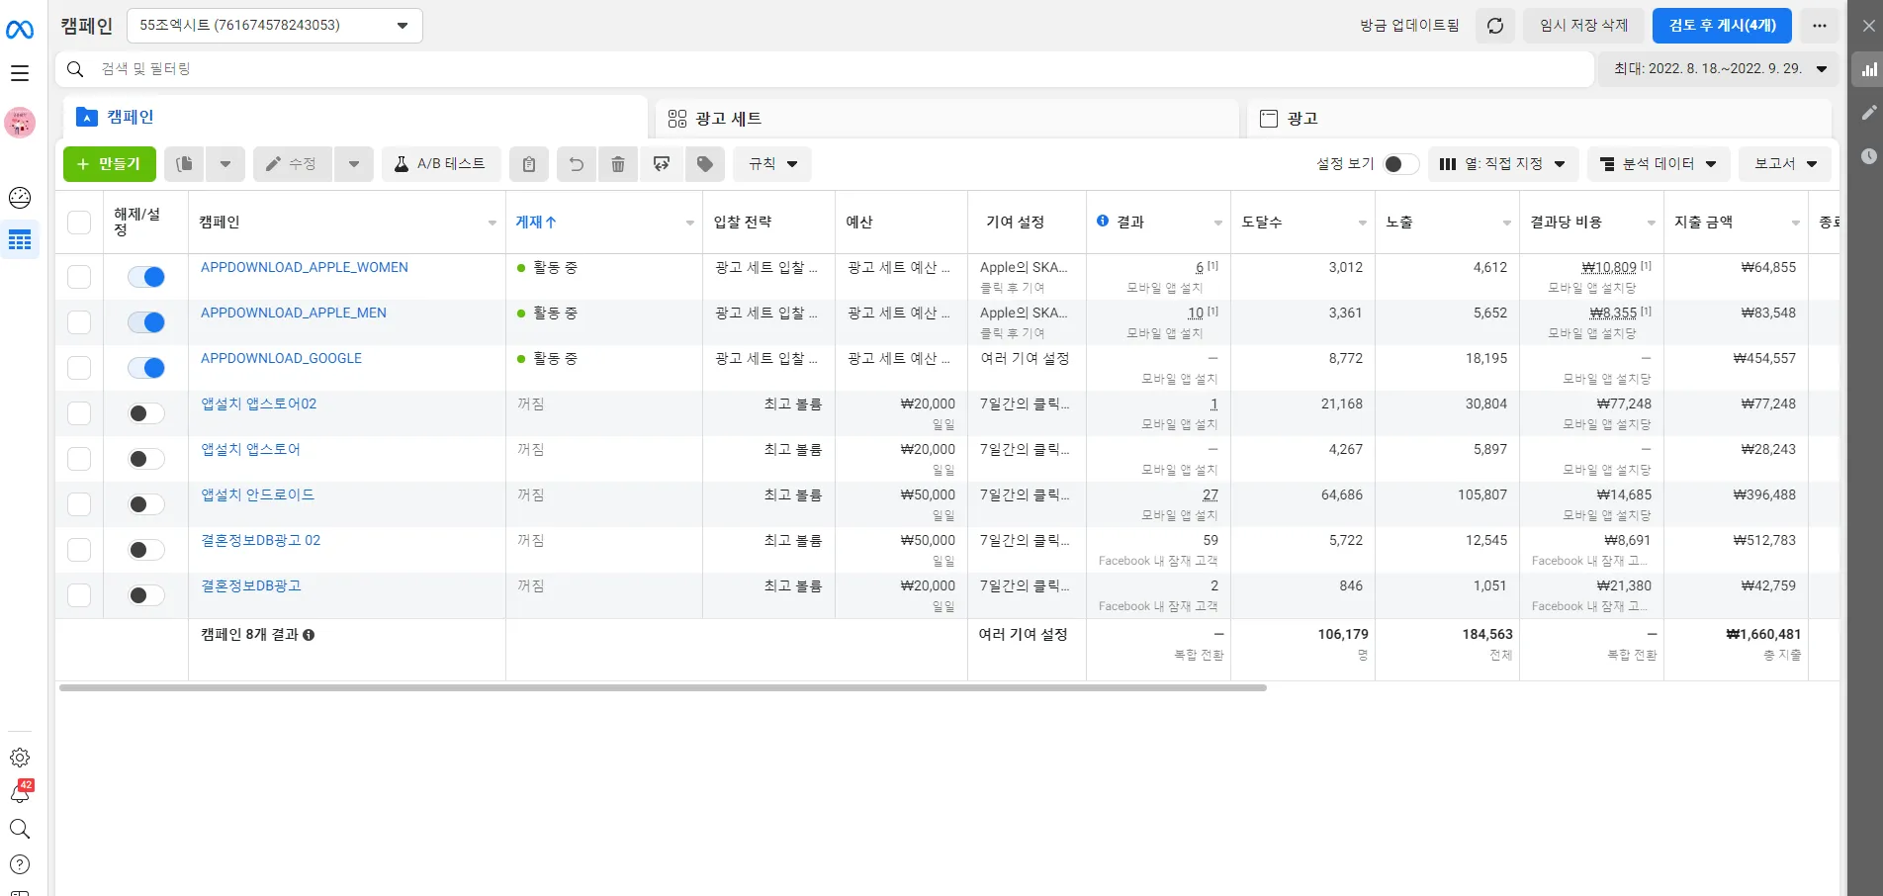Click the refresh data icon near 방금 업데이트됨
The height and width of the screenshot is (896, 1883).
[1494, 26]
